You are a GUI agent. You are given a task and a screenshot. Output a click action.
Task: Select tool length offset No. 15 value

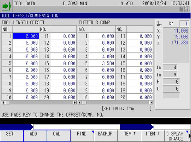click(x=63, y=63)
